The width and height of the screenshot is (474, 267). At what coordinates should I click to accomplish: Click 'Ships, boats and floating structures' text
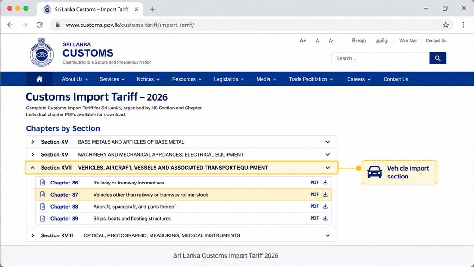[132, 218]
